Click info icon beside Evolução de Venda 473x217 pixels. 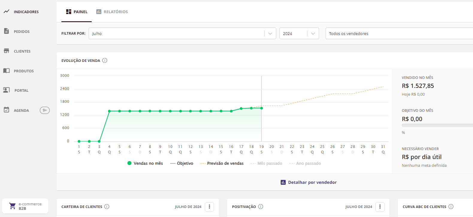coord(105,60)
